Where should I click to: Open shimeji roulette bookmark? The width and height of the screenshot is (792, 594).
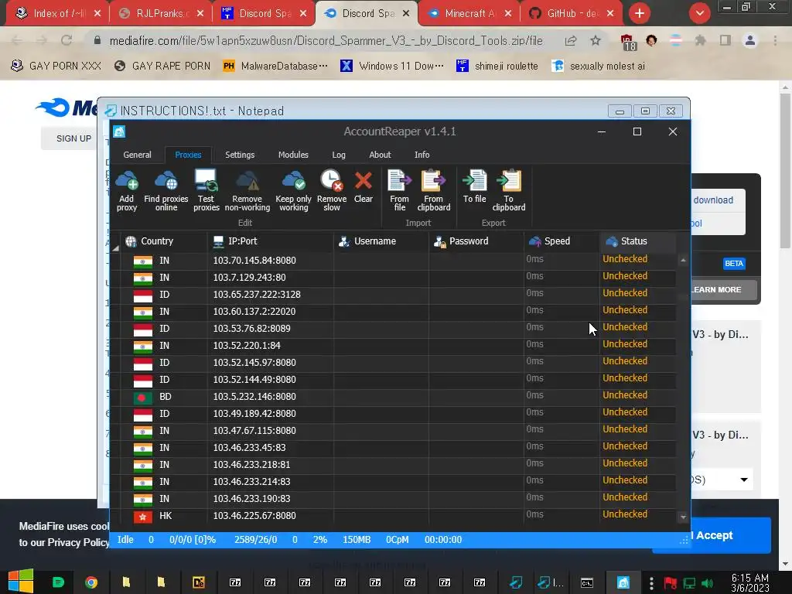point(497,66)
